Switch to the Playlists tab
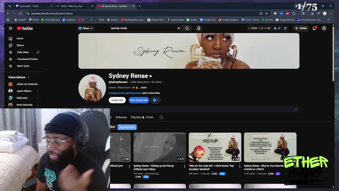339x191 pixels. point(136,117)
